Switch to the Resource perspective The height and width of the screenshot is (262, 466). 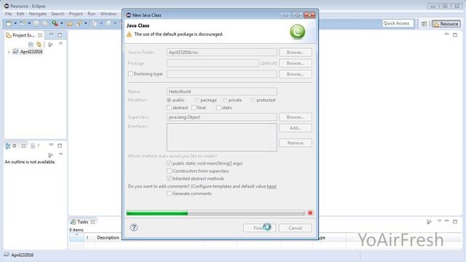tap(446, 24)
